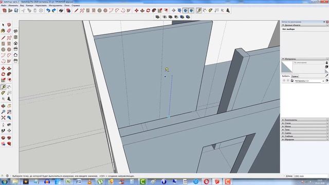Switch to the Выбрать tab

coord(286,76)
